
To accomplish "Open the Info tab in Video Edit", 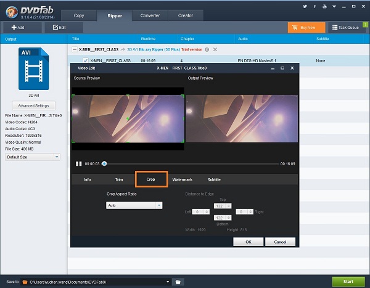I will tap(88, 179).
